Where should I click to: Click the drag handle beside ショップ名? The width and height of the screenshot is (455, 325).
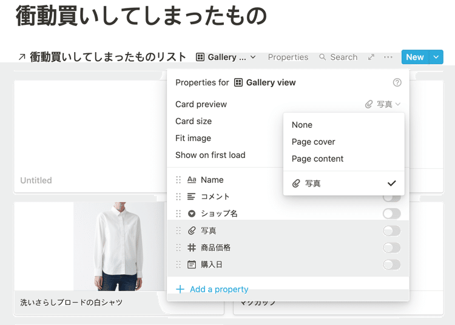coord(178,214)
